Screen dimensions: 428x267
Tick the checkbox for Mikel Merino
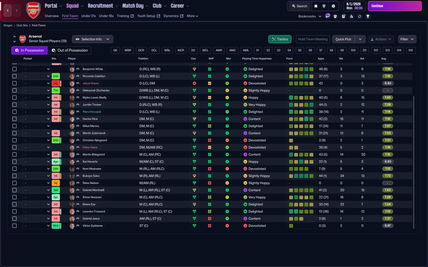(x=14, y=126)
